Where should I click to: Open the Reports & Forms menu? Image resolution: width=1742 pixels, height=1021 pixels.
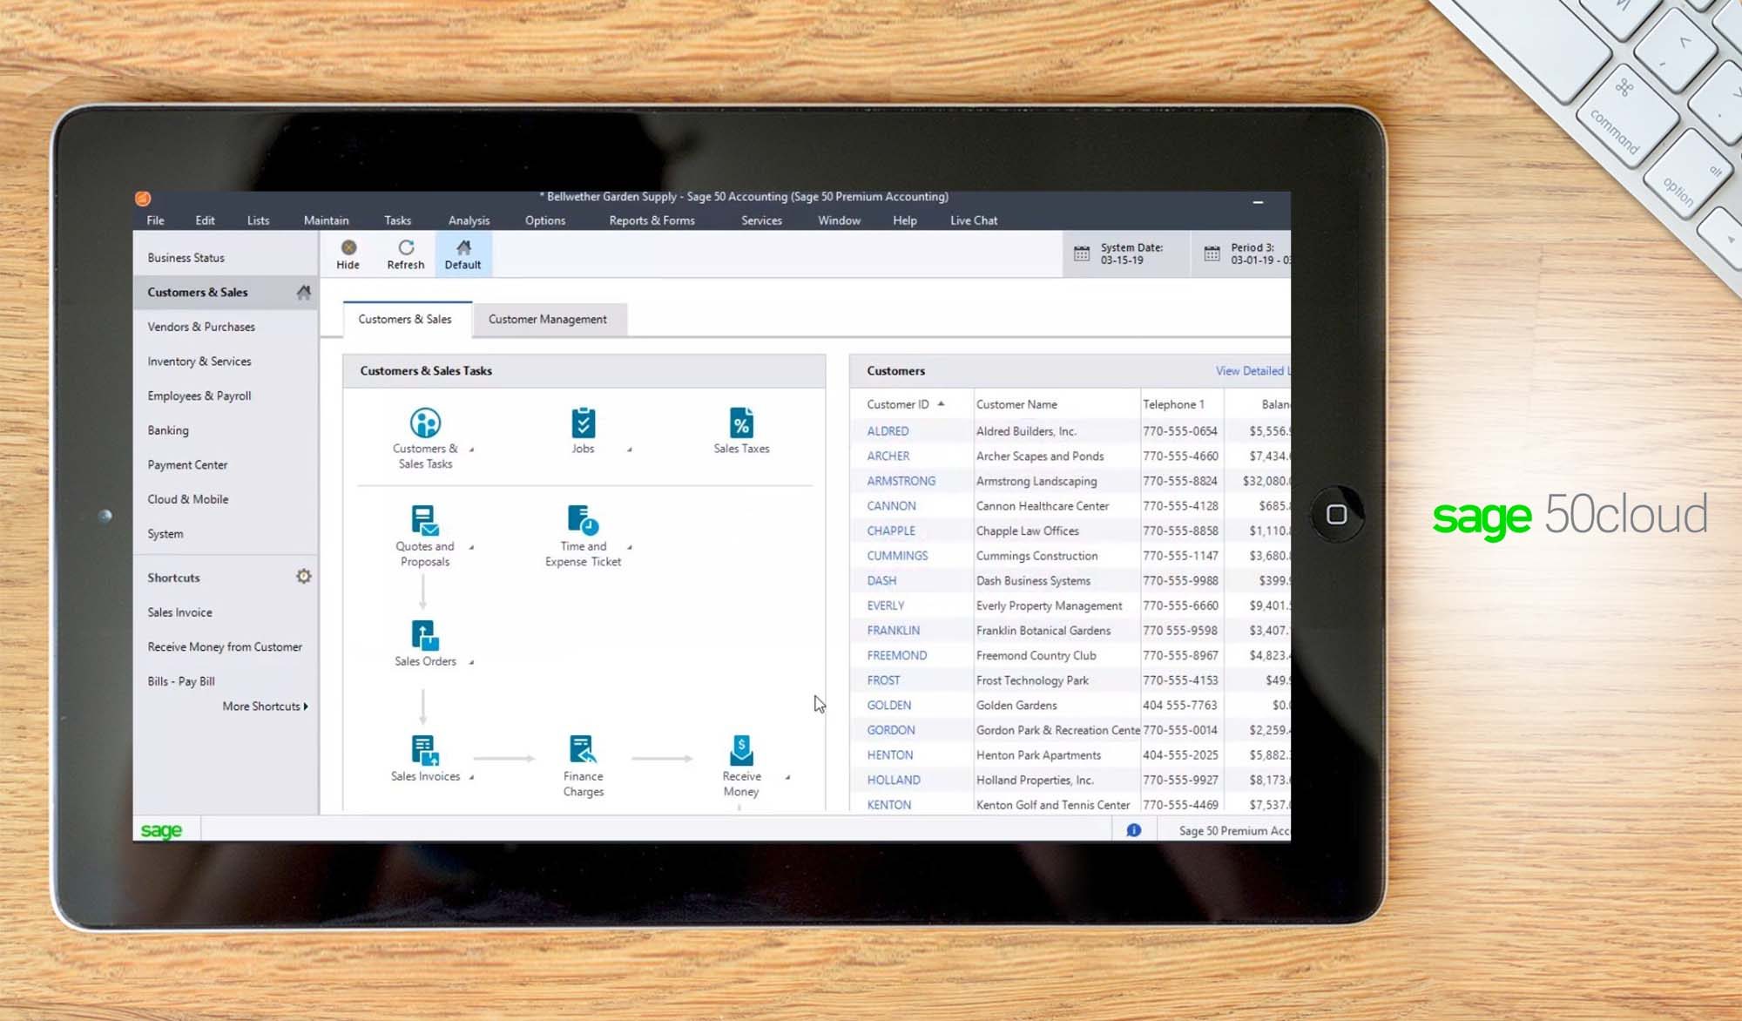[651, 220]
